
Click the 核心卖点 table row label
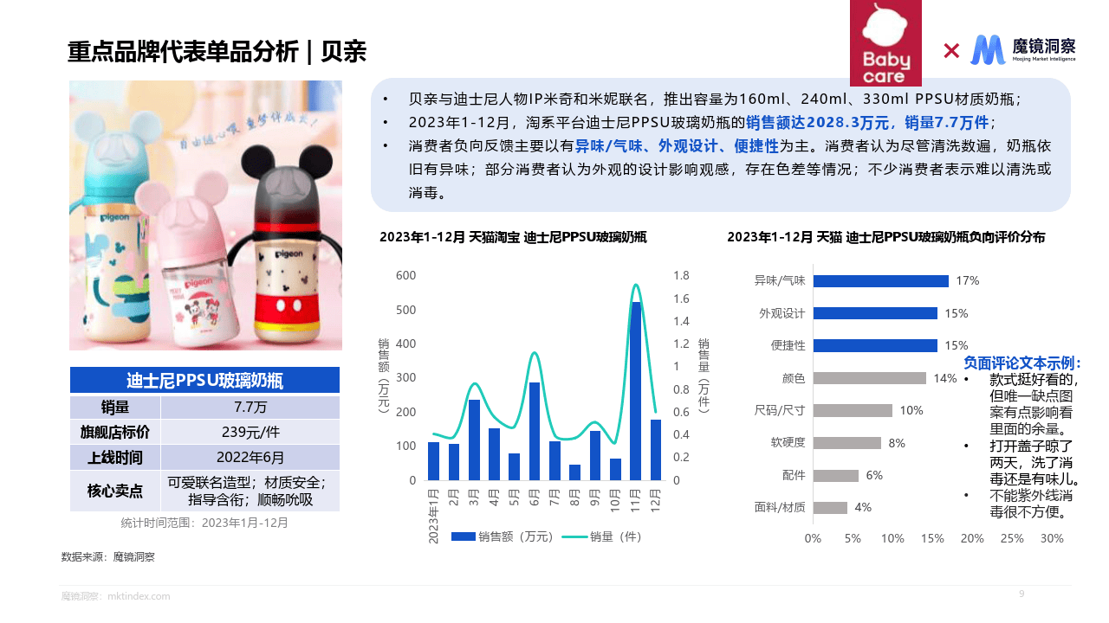pos(115,491)
